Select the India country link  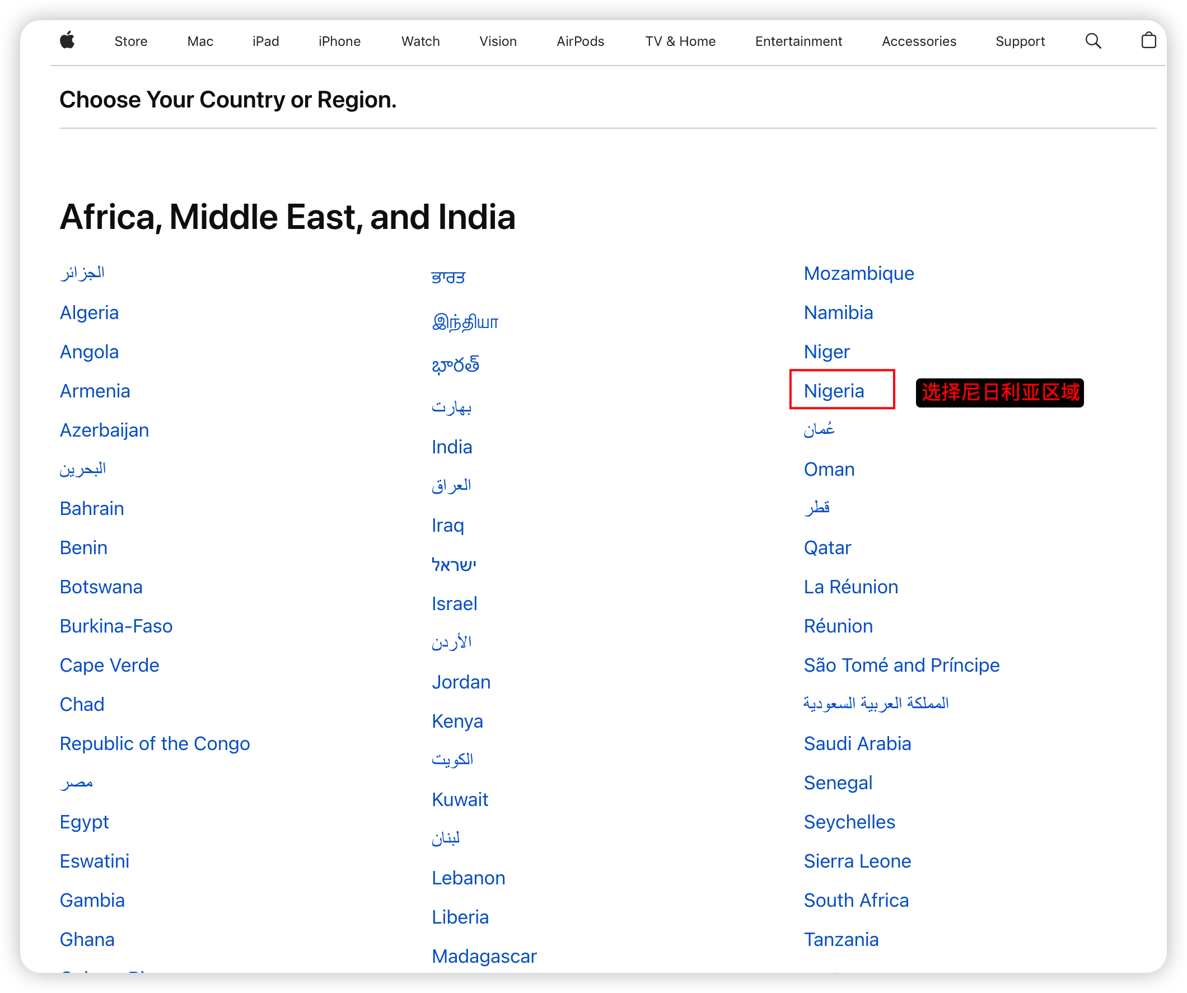pos(452,447)
